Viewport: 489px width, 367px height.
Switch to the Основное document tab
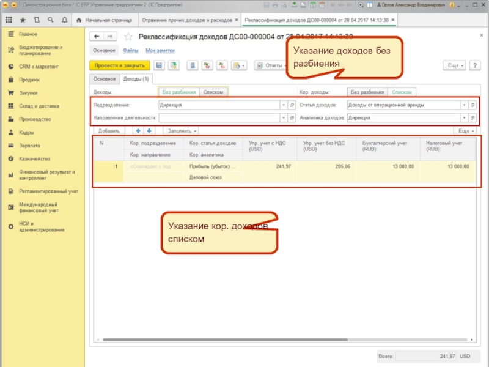104,79
